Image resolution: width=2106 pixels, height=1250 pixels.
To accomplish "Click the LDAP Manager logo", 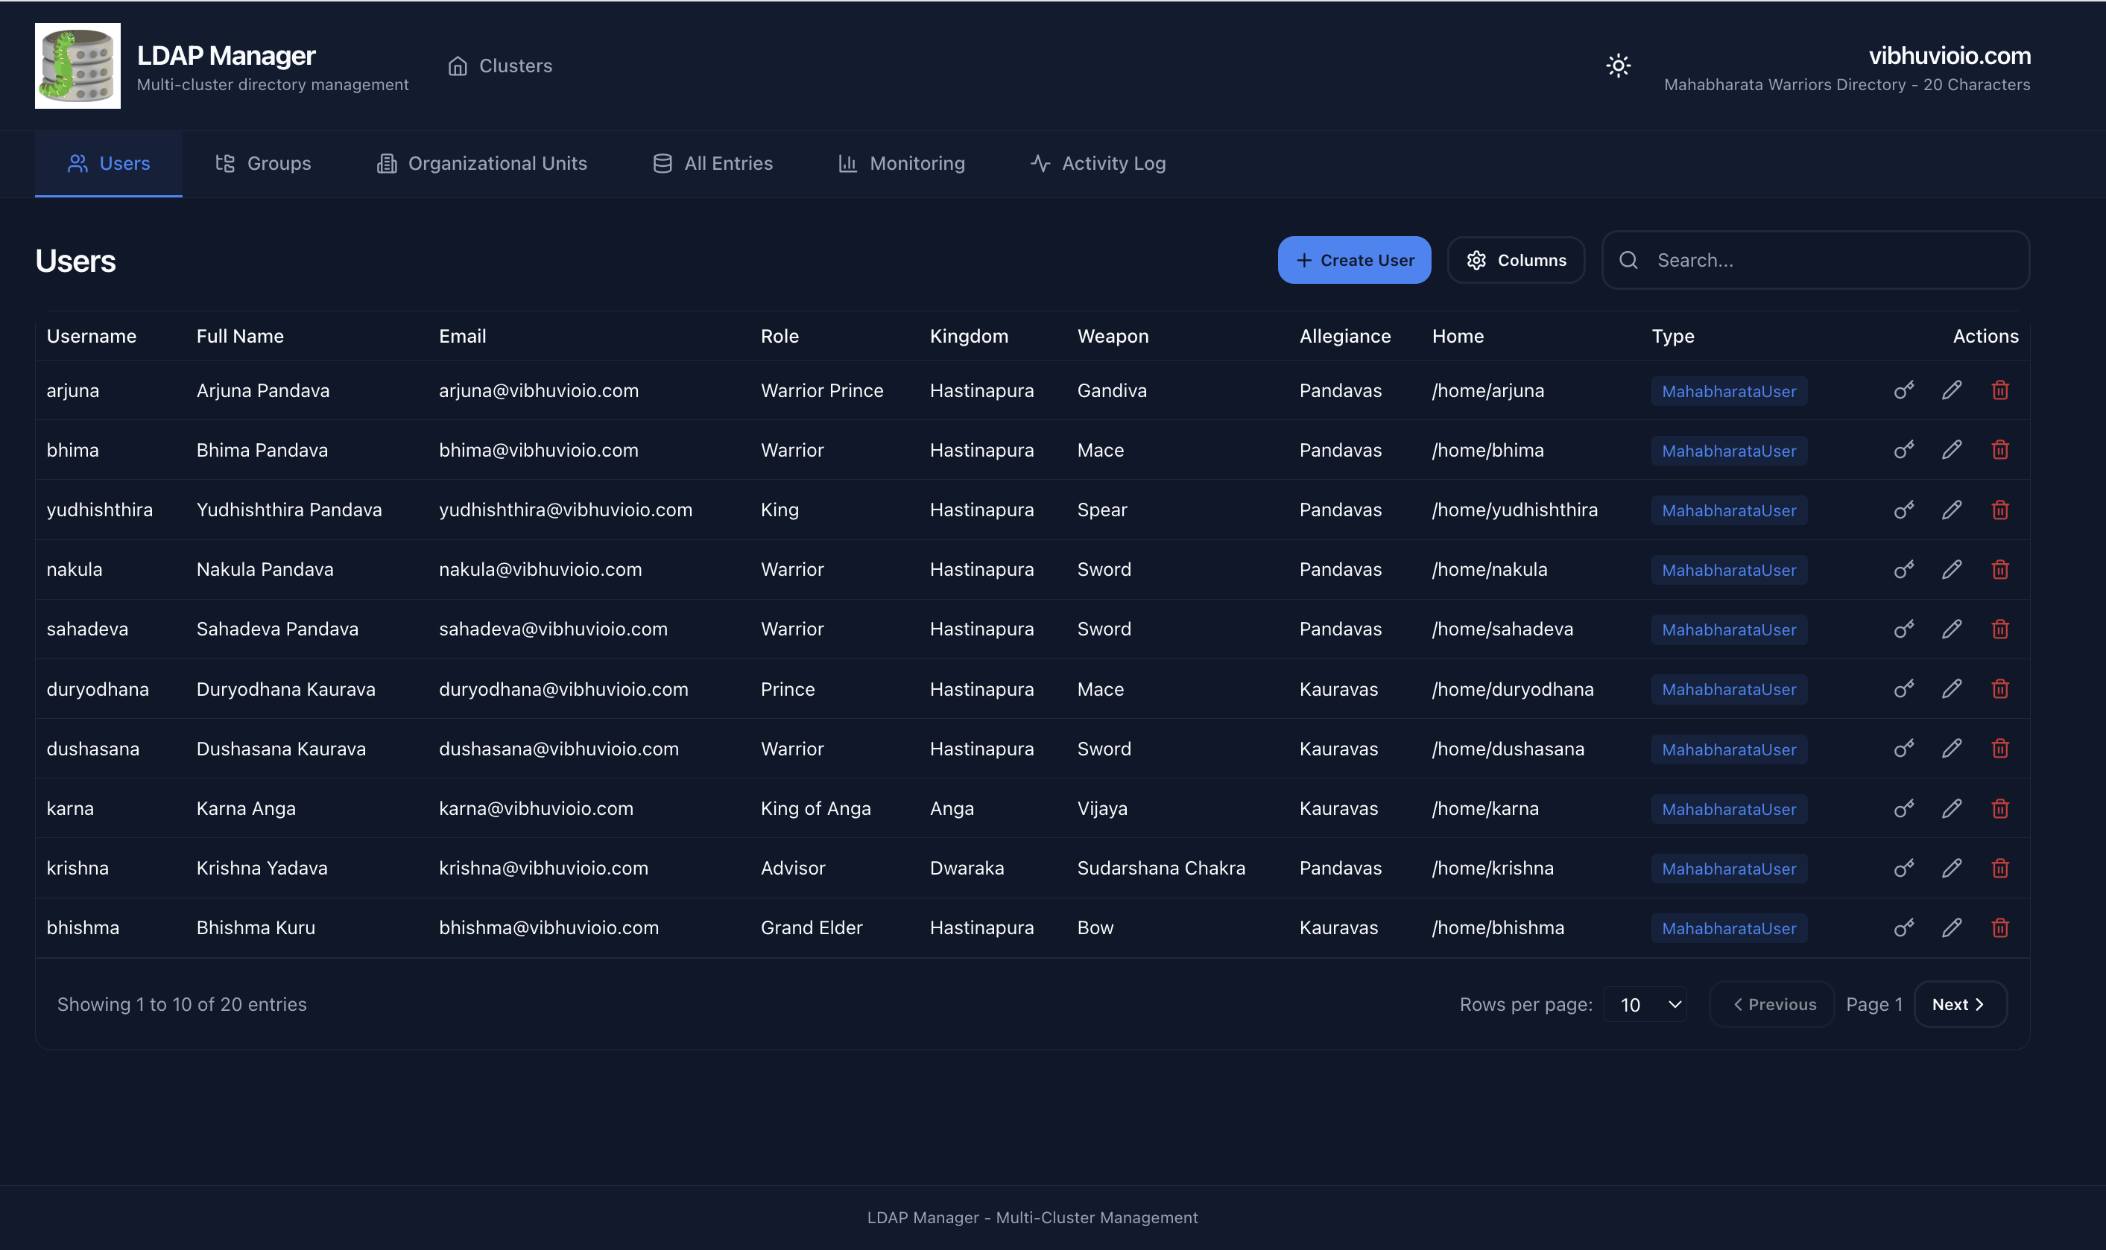I will 78,66.
